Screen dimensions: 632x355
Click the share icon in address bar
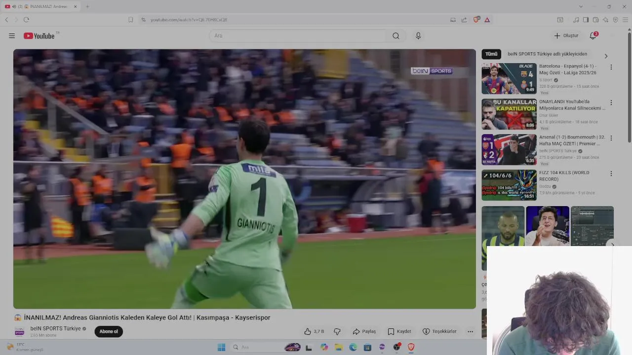coord(464,20)
